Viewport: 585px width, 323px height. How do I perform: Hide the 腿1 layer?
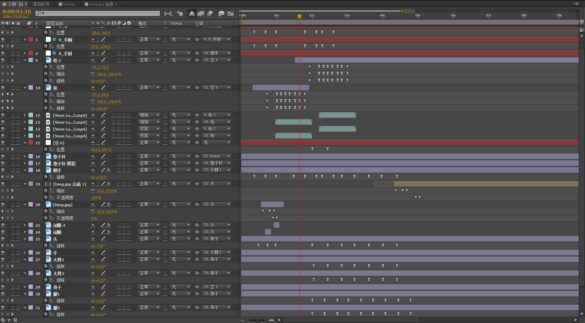click(3, 294)
